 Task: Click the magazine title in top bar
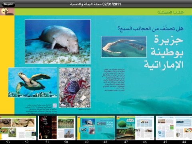point(96,4)
